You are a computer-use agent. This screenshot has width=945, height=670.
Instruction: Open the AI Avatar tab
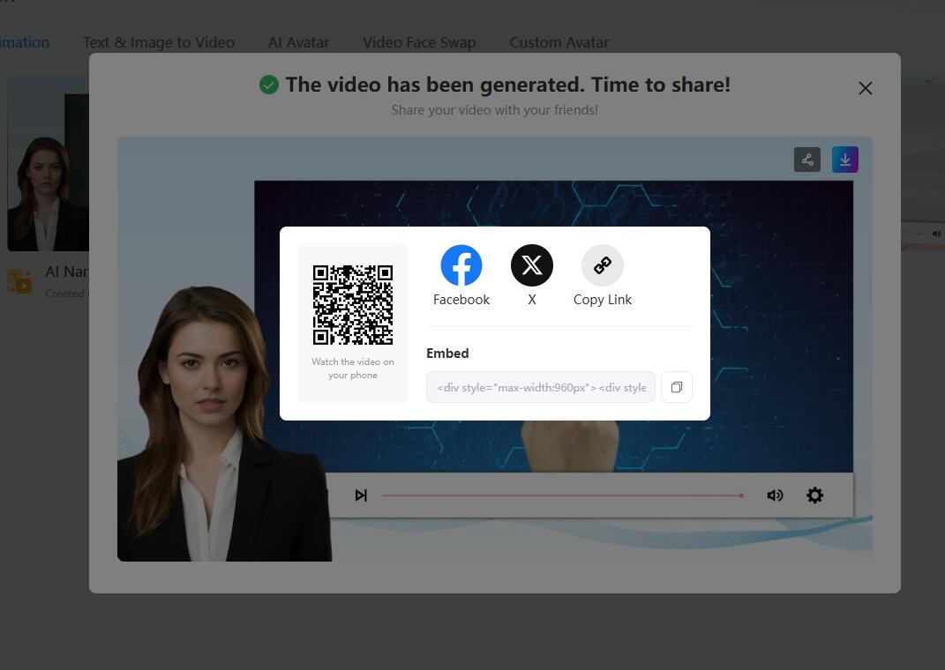point(298,42)
